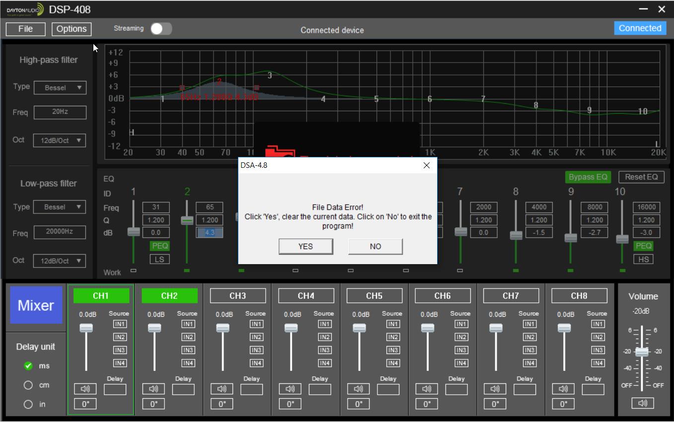Image resolution: width=674 pixels, height=422 pixels.
Task: Click the master Volume slider handle
Action: pyautogui.click(x=642, y=352)
